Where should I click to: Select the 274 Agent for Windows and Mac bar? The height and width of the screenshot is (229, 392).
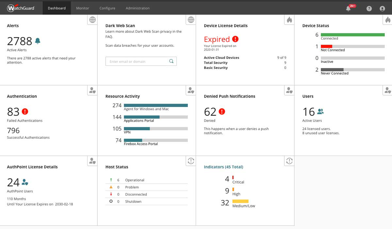tap(156, 105)
